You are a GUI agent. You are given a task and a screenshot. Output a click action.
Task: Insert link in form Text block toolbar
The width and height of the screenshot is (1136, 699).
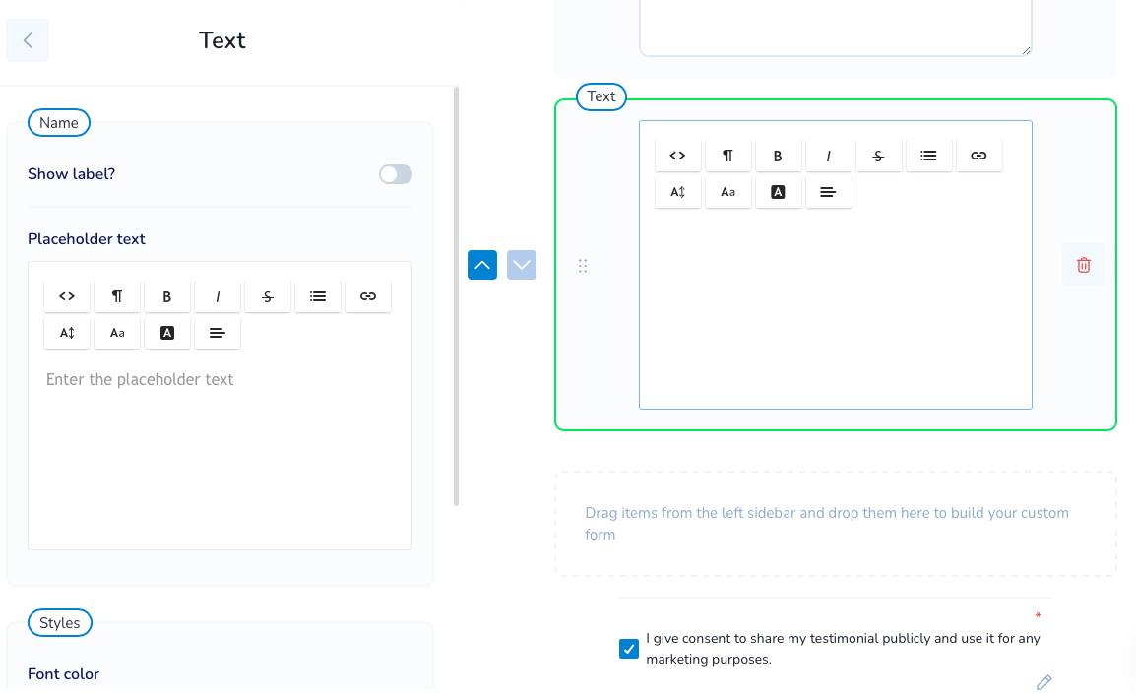click(x=978, y=156)
